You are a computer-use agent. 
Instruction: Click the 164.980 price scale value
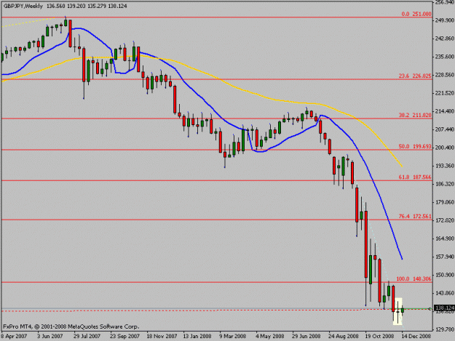pos(445,238)
